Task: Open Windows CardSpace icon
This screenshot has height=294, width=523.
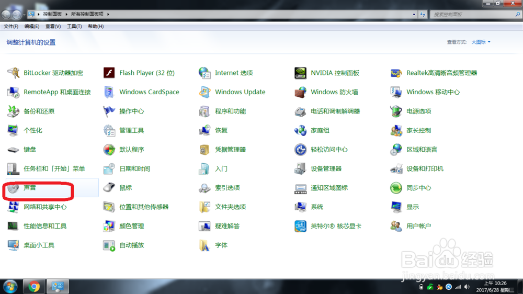Action: pos(109,92)
